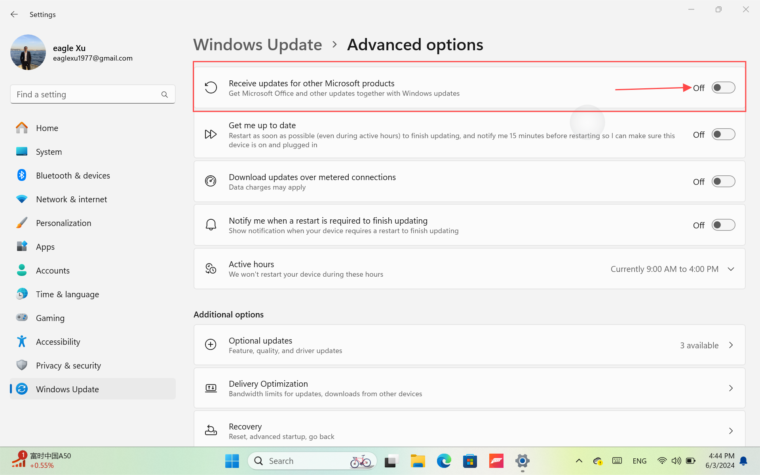Open Network & internet in sidebar

(93, 199)
